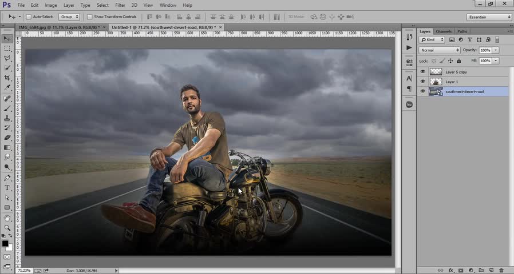Open the Opacity slider arrow
This screenshot has height=274, width=514.
(x=496, y=50)
